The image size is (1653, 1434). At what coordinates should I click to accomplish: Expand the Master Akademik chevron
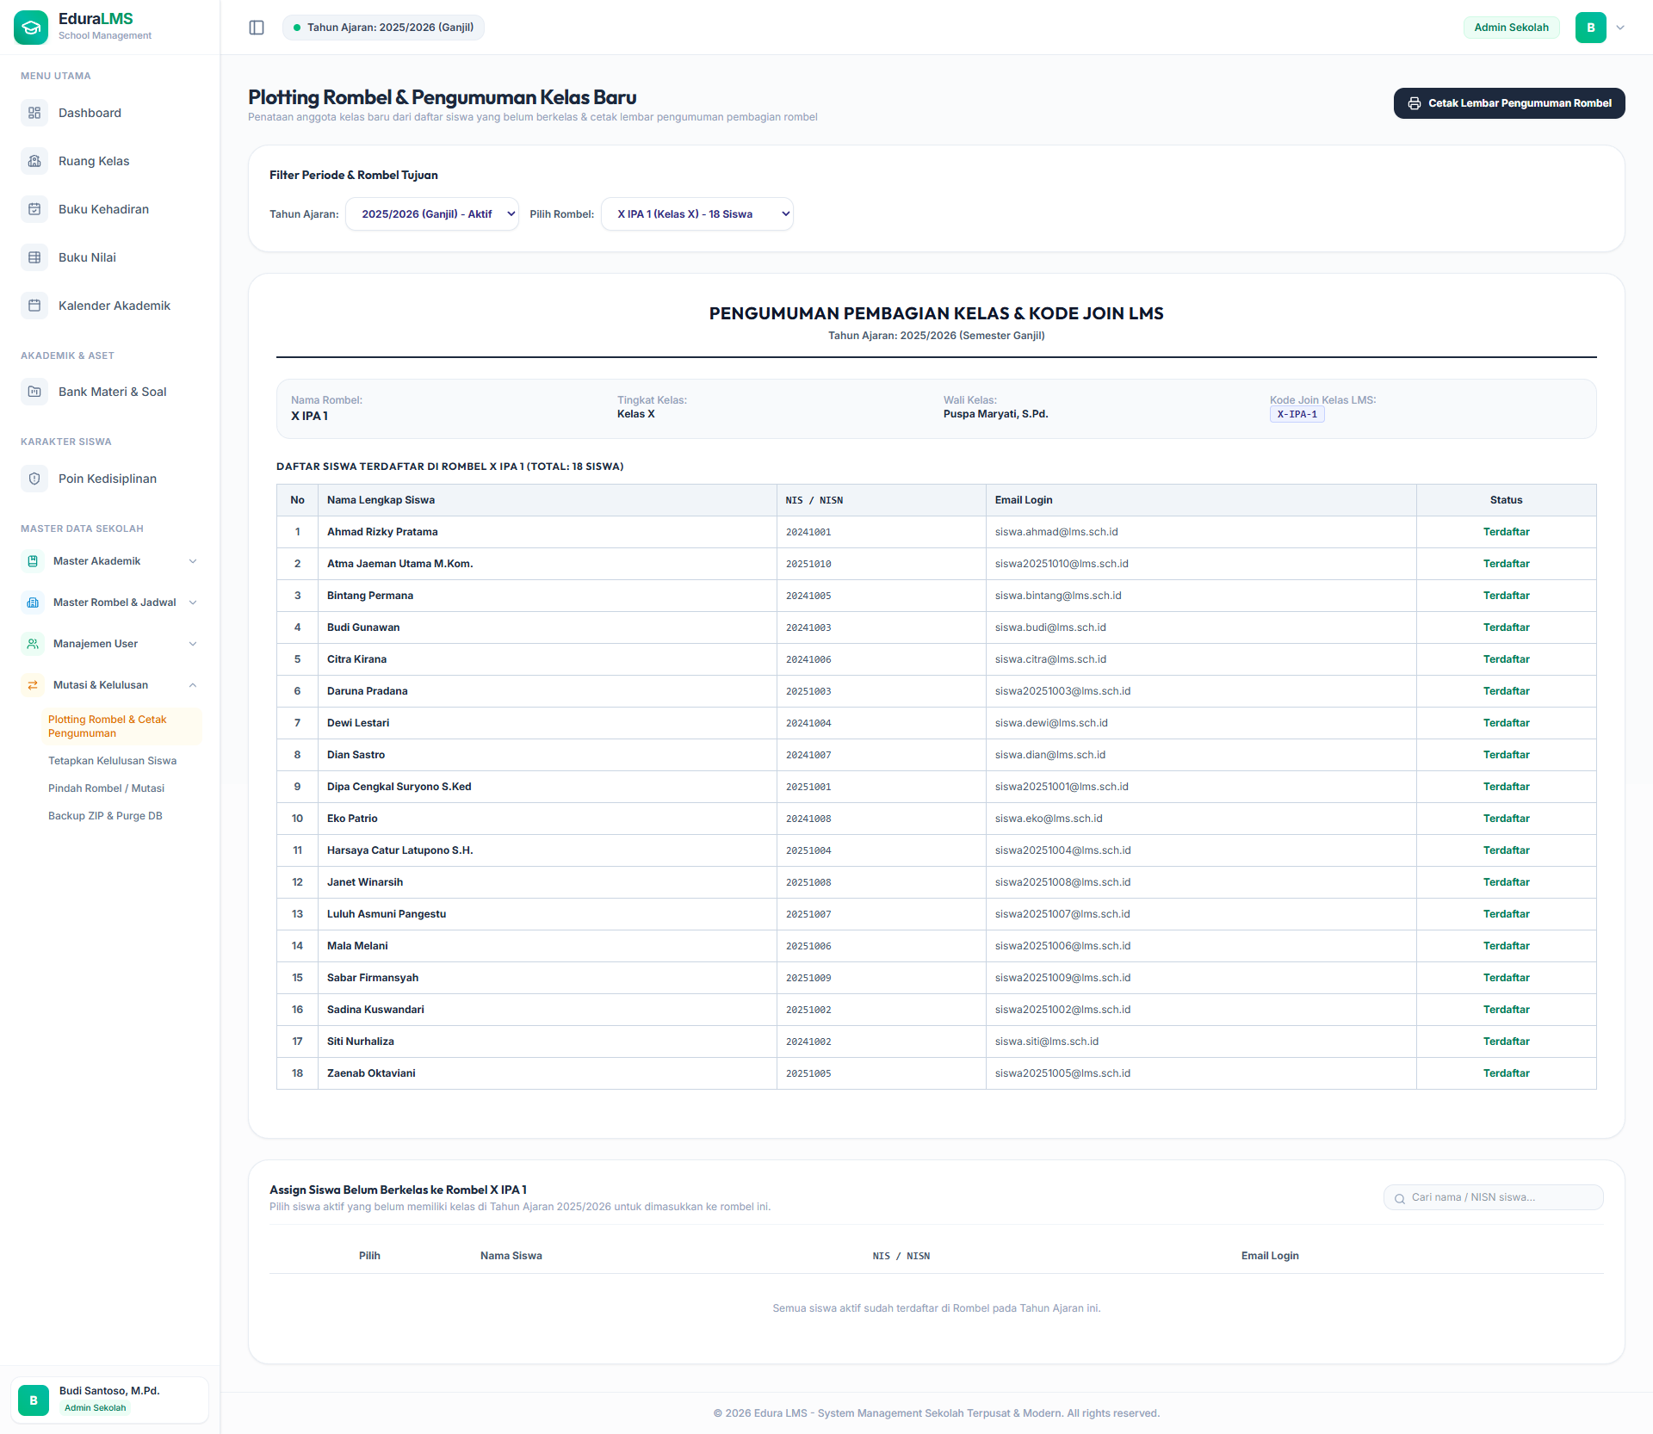point(193,561)
